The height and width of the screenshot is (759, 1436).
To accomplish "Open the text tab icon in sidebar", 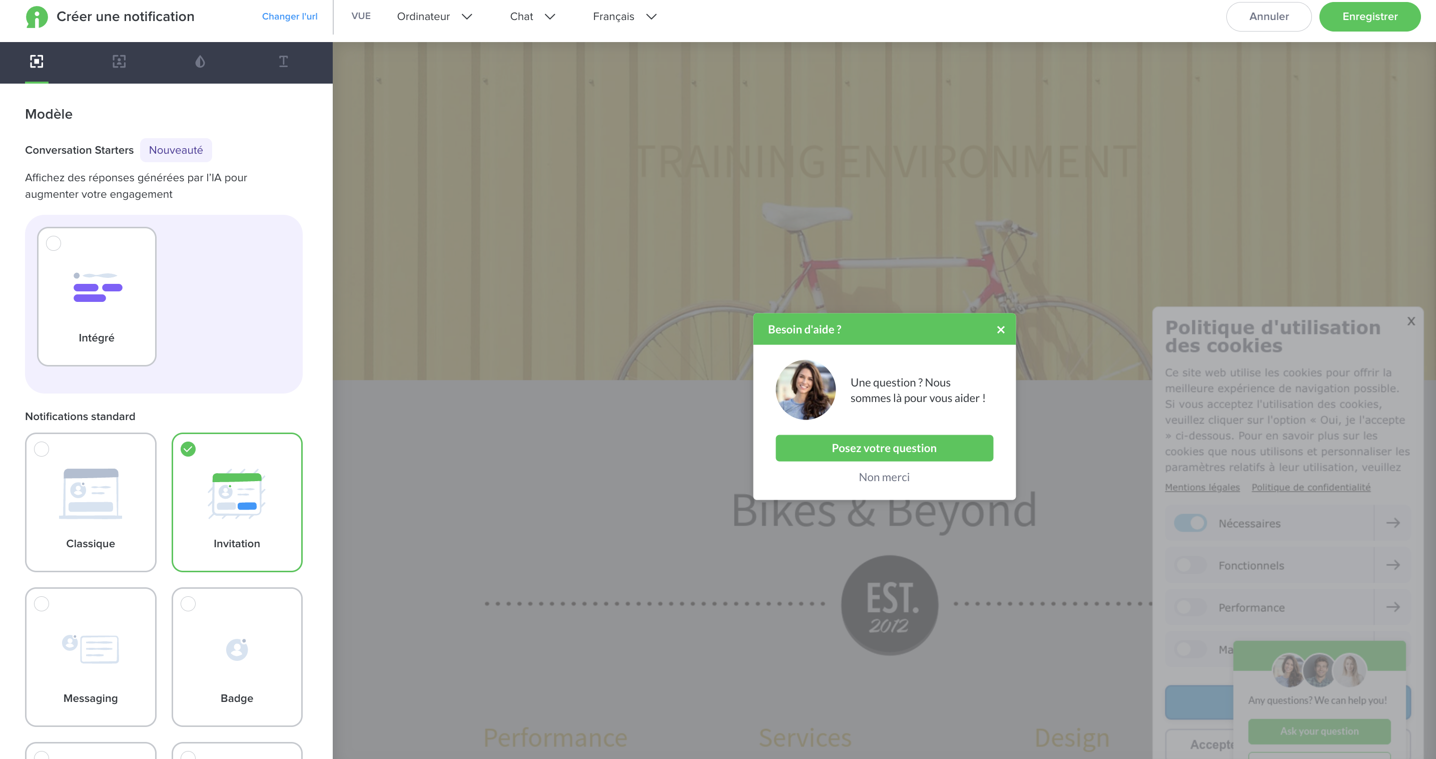I will pyautogui.click(x=283, y=62).
